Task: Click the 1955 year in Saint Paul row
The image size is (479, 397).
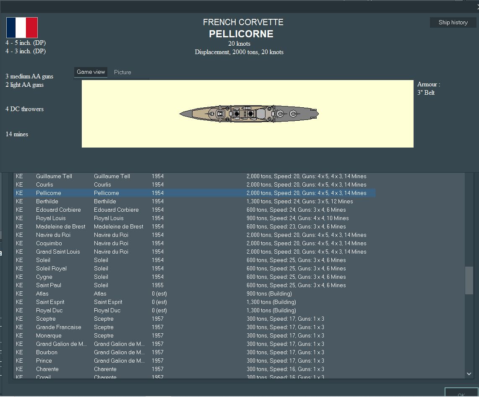Action: point(158,285)
